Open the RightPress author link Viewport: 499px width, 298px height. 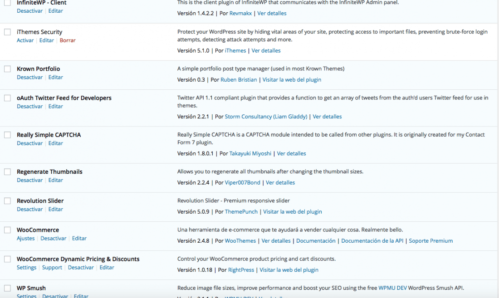point(241,270)
